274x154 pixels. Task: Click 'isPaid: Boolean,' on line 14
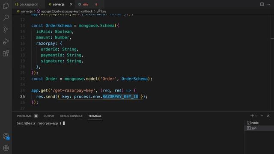click(x=55, y=32)
